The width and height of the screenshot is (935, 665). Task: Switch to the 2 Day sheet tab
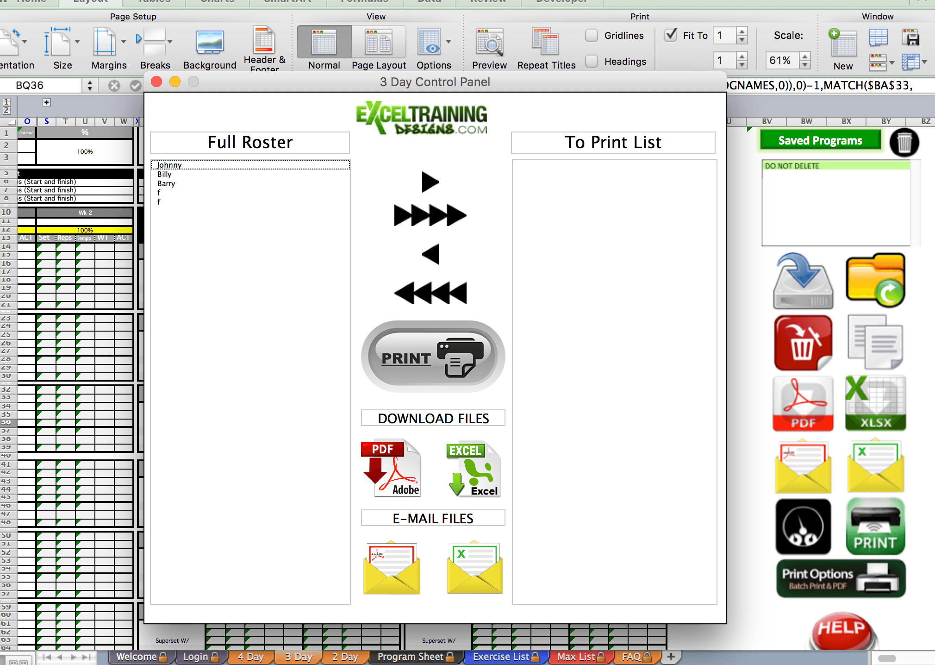(x=345, y=657)
